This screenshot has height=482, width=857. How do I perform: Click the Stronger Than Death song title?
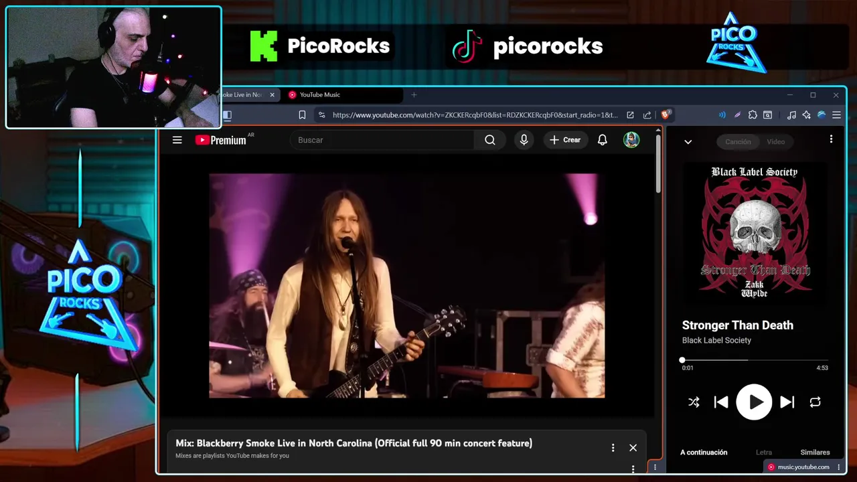tap(738, 325)
